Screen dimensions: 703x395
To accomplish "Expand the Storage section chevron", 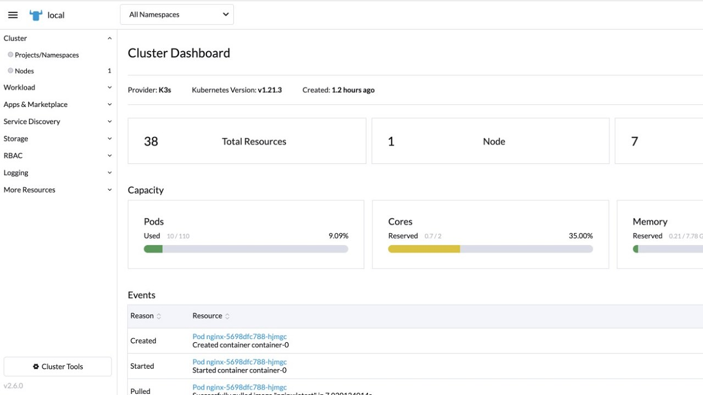I will pyautogui.click(x=109, y=139).
